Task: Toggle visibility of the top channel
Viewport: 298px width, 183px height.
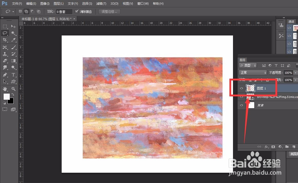Action: point(289,28)
